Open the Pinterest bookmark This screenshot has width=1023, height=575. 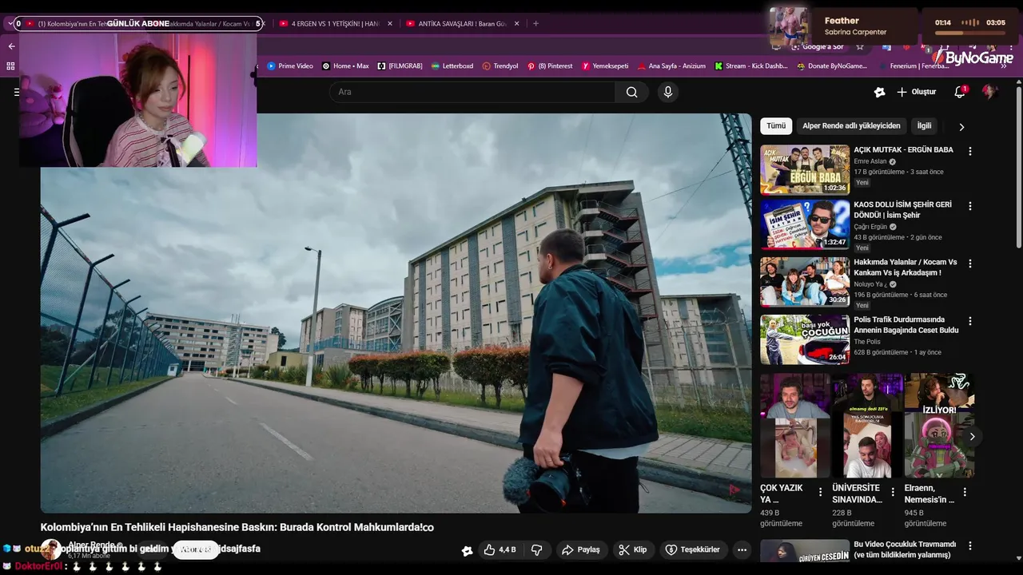pyautogui.click(x=550, y=66)
